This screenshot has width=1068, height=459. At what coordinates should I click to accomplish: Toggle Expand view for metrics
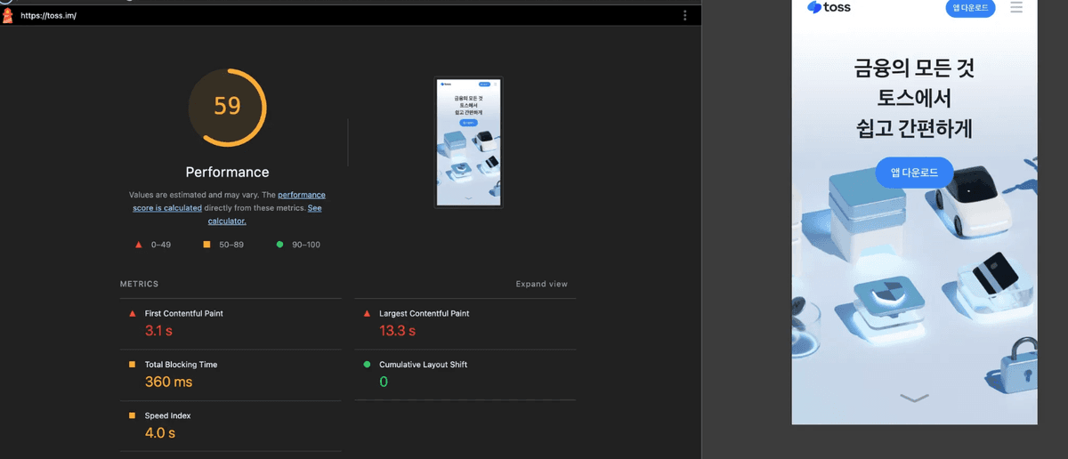click(541, 285)
